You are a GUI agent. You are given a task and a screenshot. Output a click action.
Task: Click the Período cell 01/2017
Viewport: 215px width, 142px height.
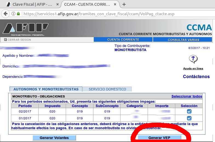pyautogui.click(x=25, y=118)
